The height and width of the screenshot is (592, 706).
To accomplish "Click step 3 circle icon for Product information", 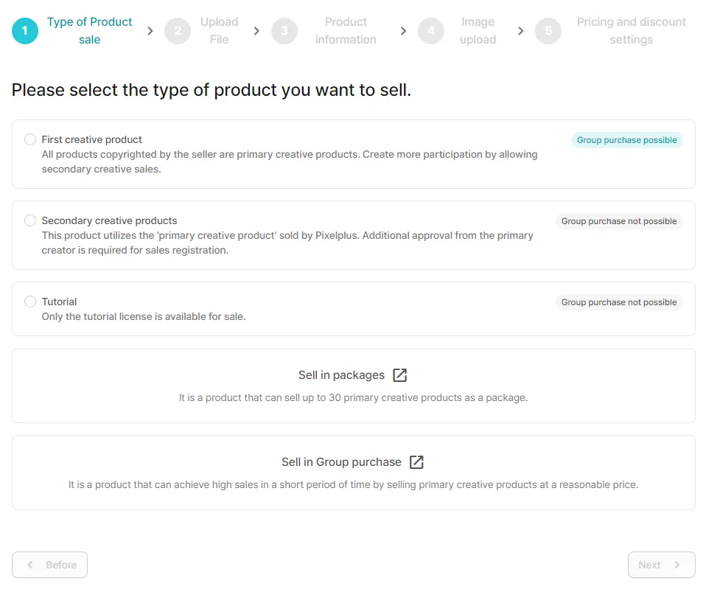I will (x=284, y=31).
